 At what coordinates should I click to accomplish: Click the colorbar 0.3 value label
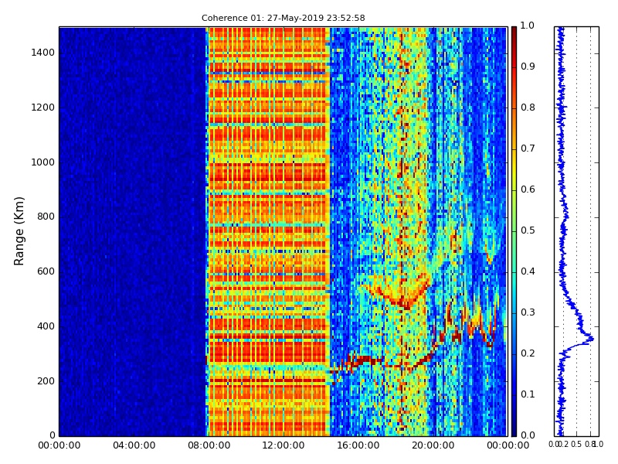point(528,312)
